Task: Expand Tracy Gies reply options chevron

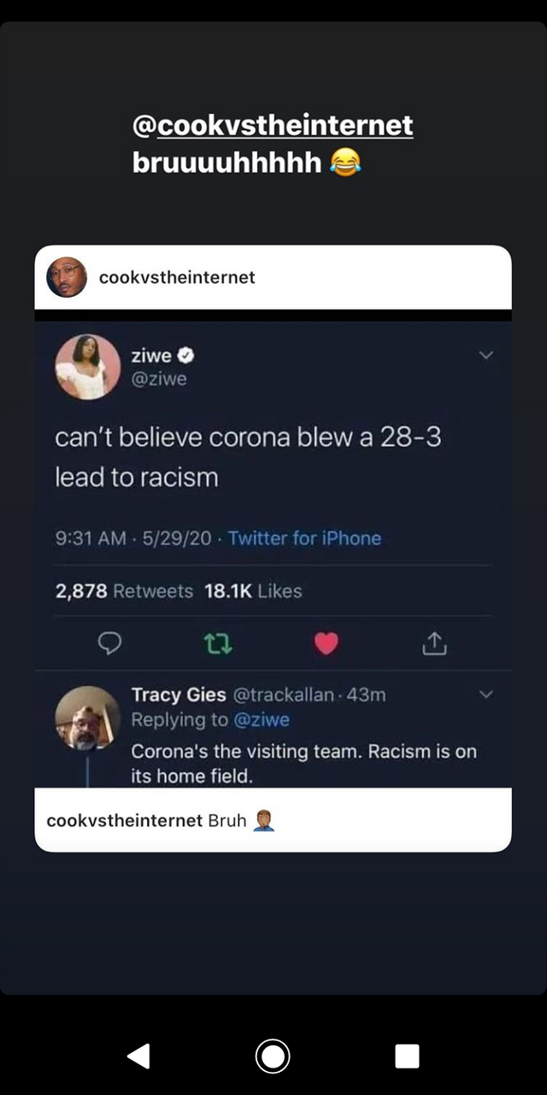Action: (x=485, y=695)
